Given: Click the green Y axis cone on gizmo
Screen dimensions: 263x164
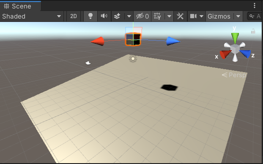Looking at the screenshot, I should [x=235, y=38].
